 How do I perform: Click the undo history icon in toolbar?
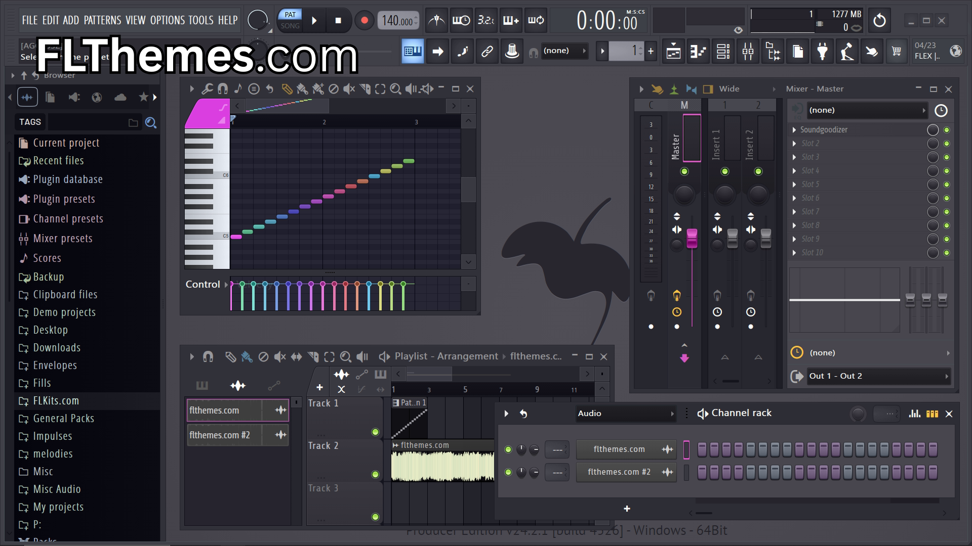pyautogui.click(x=879, y=21)
